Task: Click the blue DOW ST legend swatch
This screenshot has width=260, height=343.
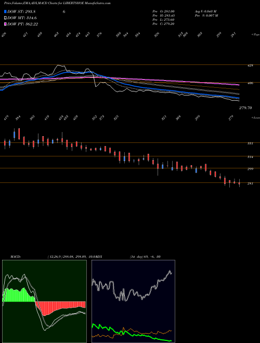Action: point(6,12)
